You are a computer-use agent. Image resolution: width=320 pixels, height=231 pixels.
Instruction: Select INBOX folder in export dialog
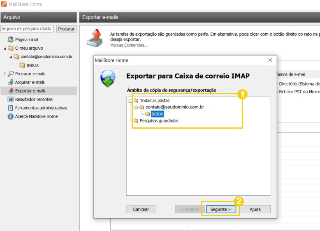click(158, 114)
